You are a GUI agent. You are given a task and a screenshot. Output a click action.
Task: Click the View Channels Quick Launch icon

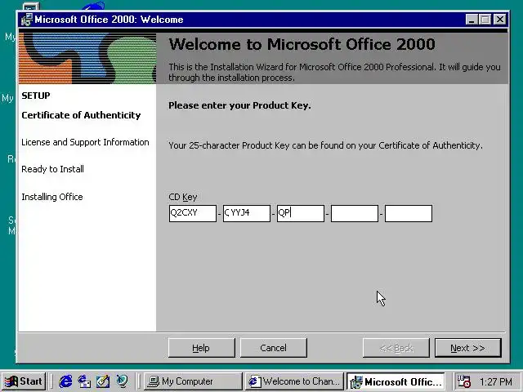tap(122, 381)
